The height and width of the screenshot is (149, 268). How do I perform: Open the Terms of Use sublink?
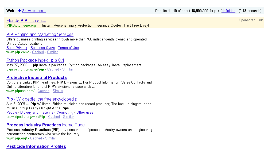pyautogui.click(x=68, y=48)
